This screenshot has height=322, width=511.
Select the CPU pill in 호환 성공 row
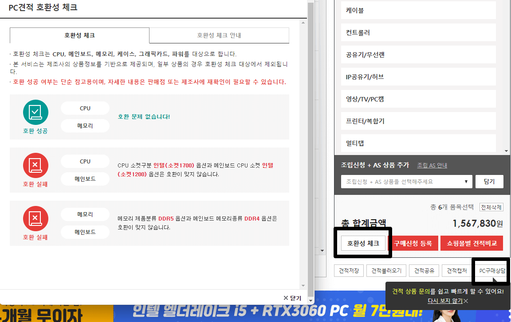click(x=85, y=109)
